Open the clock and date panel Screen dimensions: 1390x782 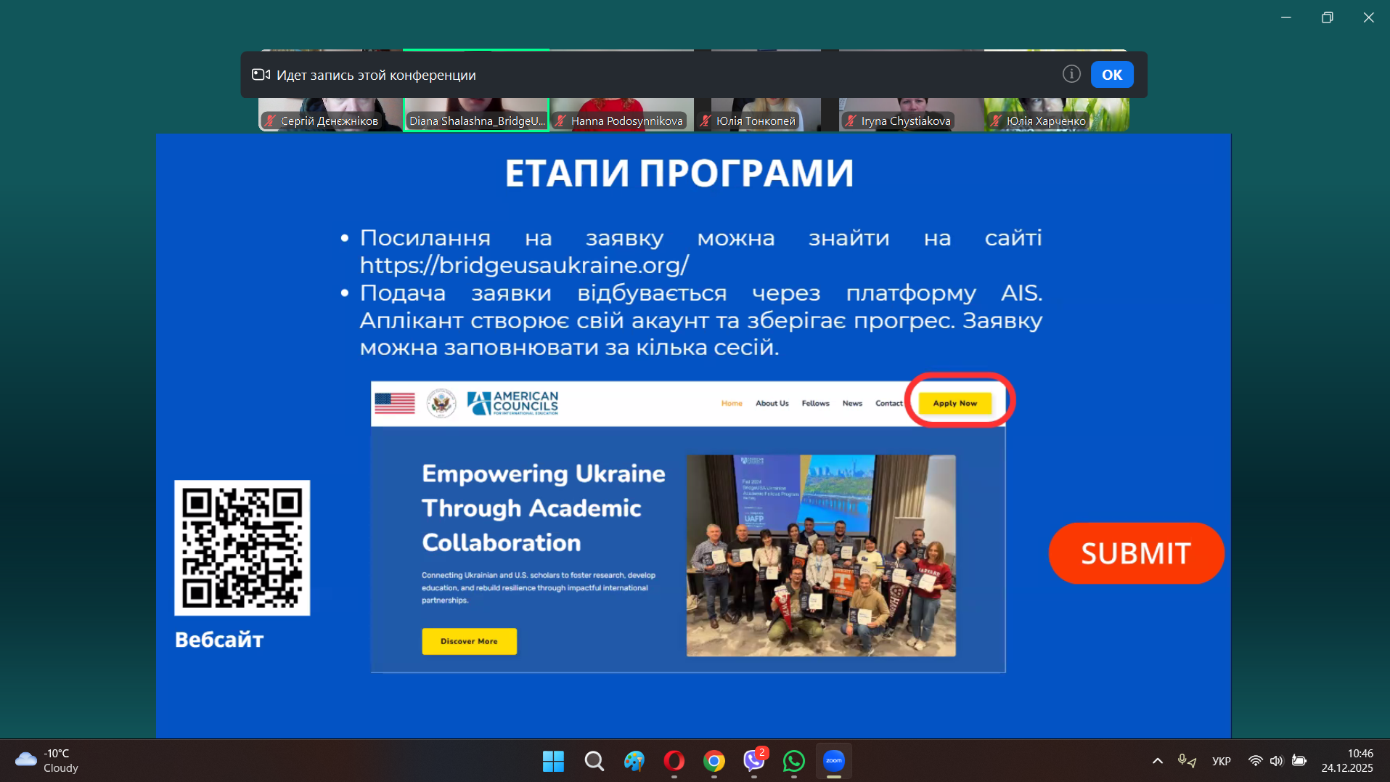pyautogui.click(x=1347, y=761)
